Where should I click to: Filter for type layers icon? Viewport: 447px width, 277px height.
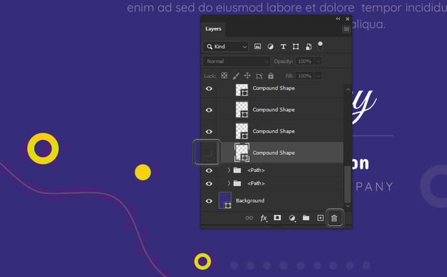[x=283, y=46]
